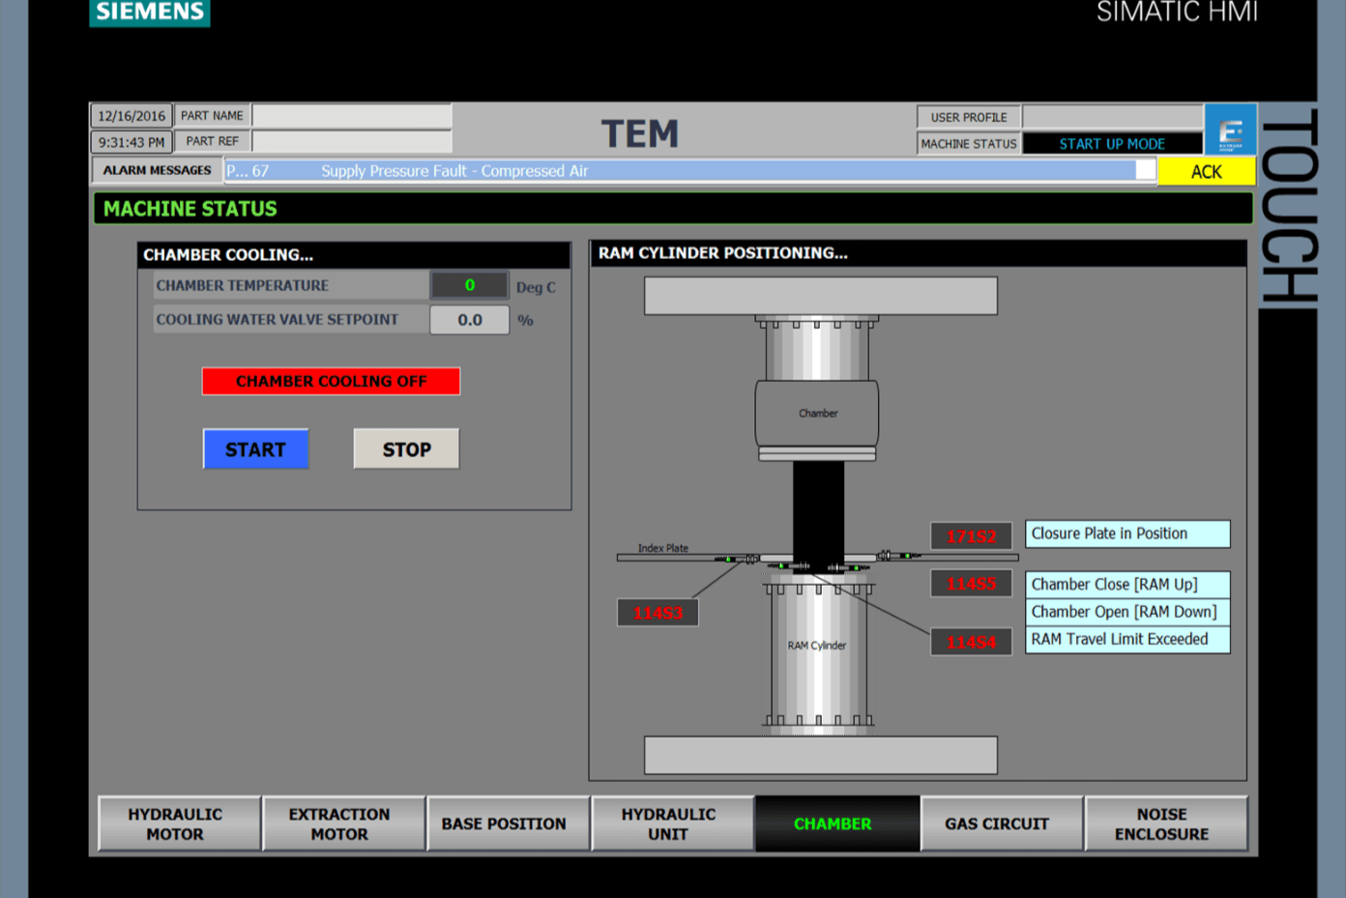Image resolution: width=1346 pixels, height=898 pixels.
Task: Click the Siemens logo
Action: point(150,13)
